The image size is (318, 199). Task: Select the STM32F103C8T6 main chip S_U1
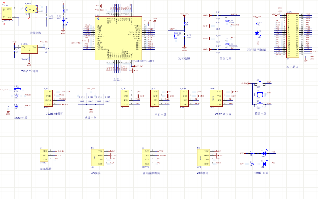click(118, 38)
